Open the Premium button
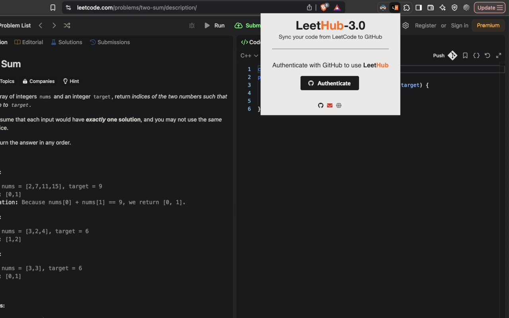Screen dimensions: 509x318 [488, 25]
